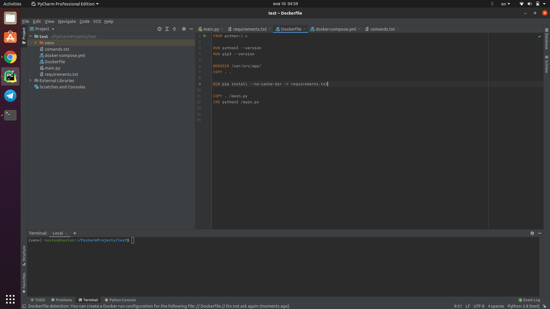Open Terminal settings gear
Screen dimensions: 550x309
click(532, 233)
